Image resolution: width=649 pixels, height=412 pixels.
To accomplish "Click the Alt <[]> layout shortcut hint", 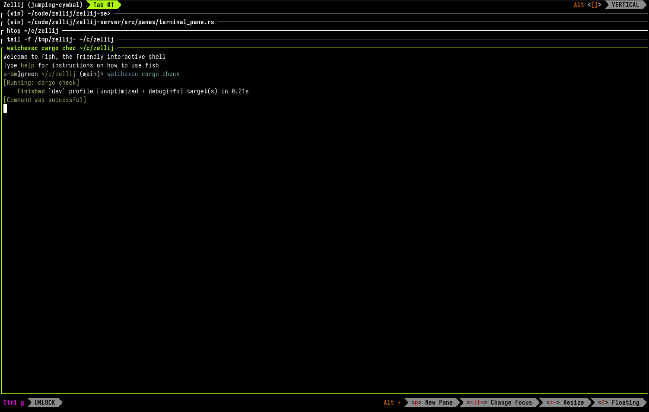I will click(x=587, y=5).
